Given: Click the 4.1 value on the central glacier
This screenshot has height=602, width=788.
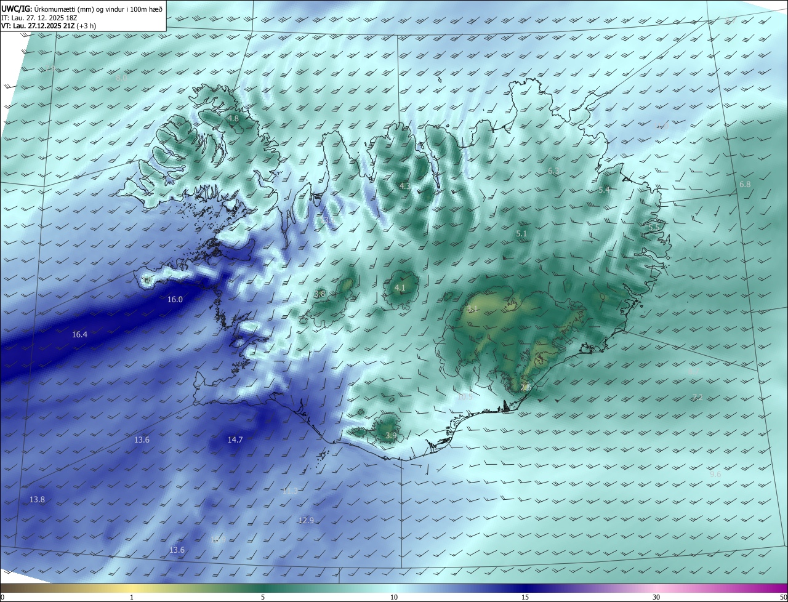Looking at the screenshot, I should point(400,288).
